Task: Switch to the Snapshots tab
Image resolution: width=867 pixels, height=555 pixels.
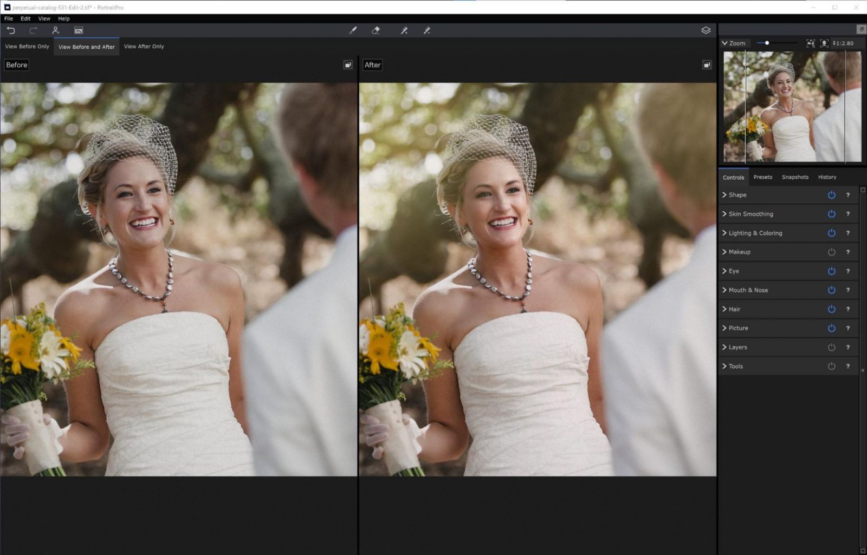Action: [x=795, y=177]
